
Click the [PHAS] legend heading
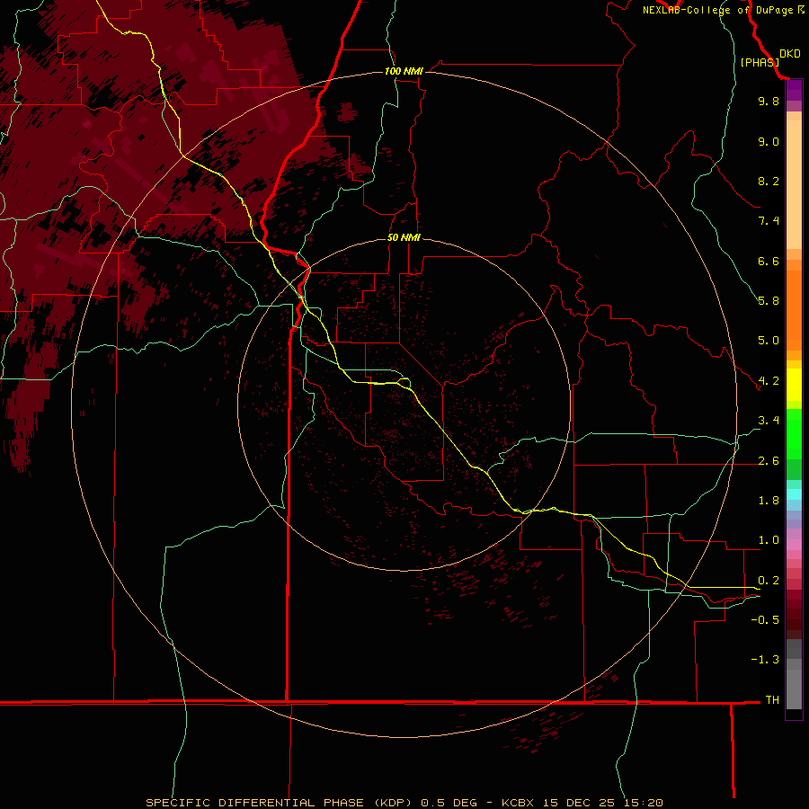pos(760,62)
